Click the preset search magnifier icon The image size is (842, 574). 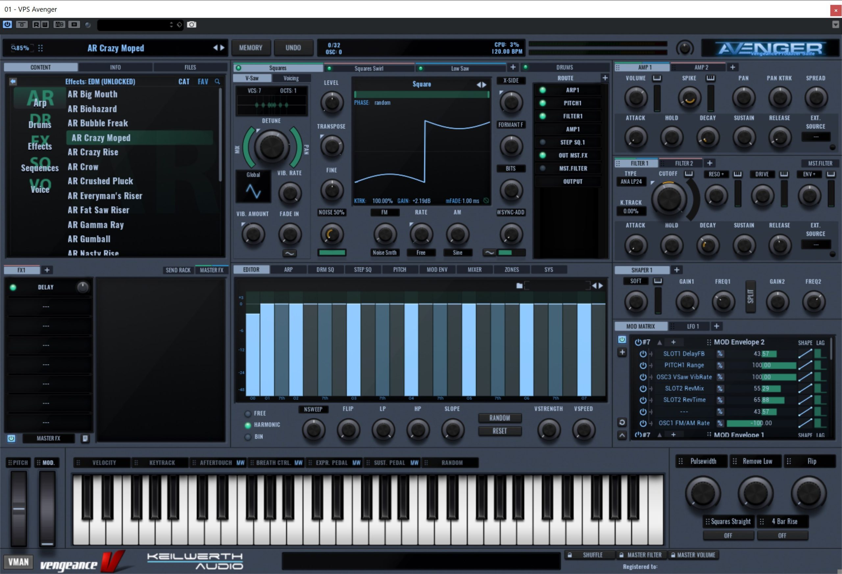click(x=217, y=82)
